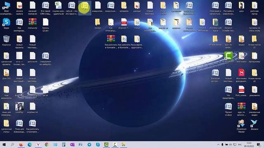Select the Excel file ссылки-дом удалить.xls
The width and height of the screenshot is (264, 148).
[x=59, y=8]
